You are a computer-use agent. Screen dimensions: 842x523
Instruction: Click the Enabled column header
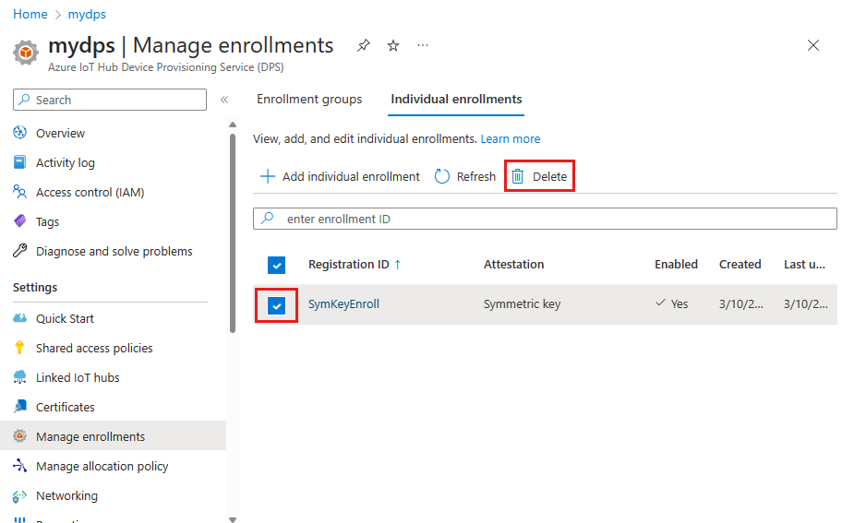point(676,265)
